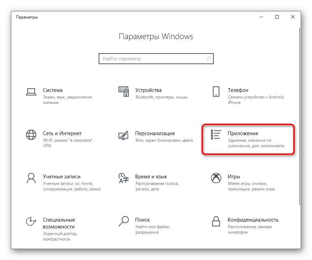312x260 pixels.
Task: Open the 'Поиск' category title
Action: (142, 220)
